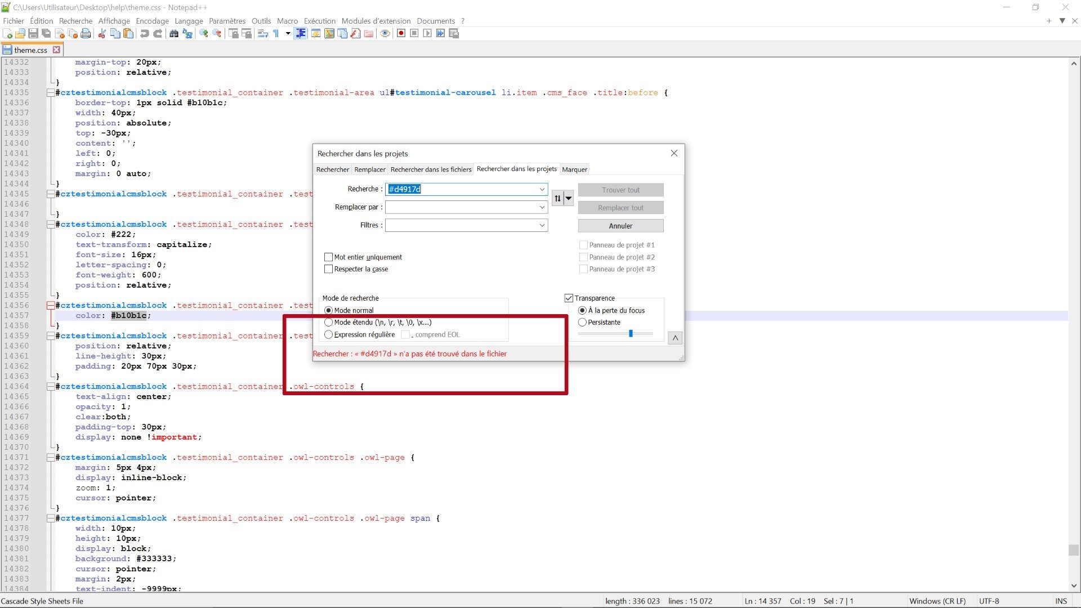Viewport: 1081px width, 608px height.
Task: Select 'Expression régulière' search mode
Action: (329, 335)
